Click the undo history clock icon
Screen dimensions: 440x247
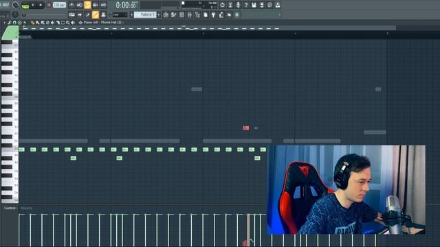[x=222, y=5]
